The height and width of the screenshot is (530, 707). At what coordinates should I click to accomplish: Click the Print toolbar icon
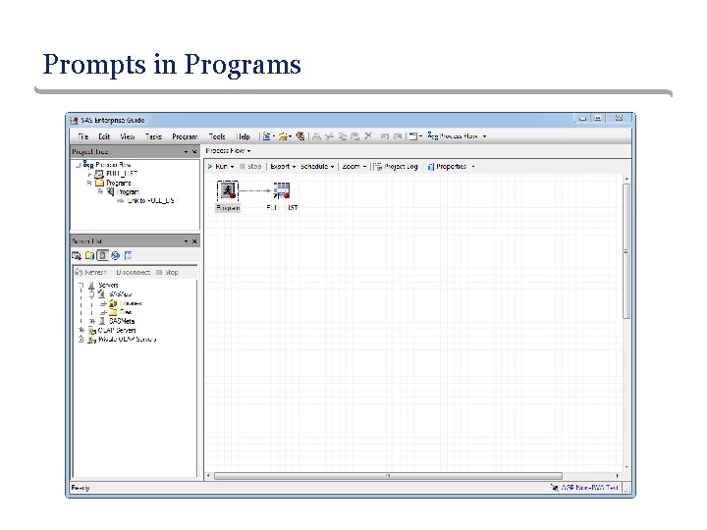click(x=316, y=136)
